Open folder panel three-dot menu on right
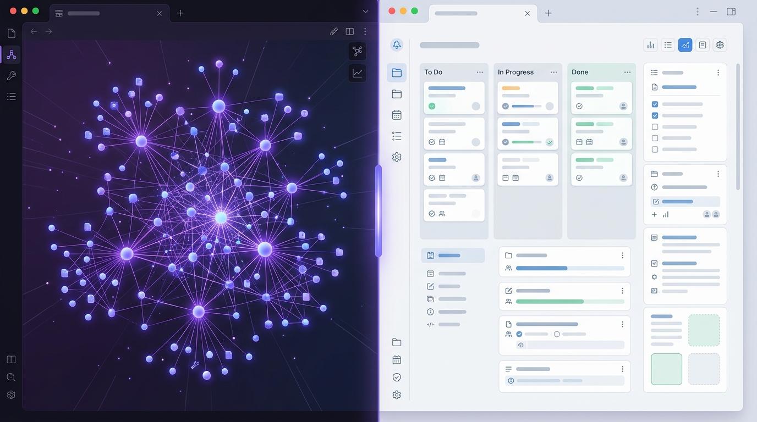This screenshot has height=422, width=757. click(718, 174)
